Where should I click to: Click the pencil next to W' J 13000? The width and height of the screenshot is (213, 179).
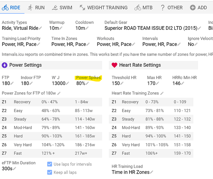(x=67, y=83)
